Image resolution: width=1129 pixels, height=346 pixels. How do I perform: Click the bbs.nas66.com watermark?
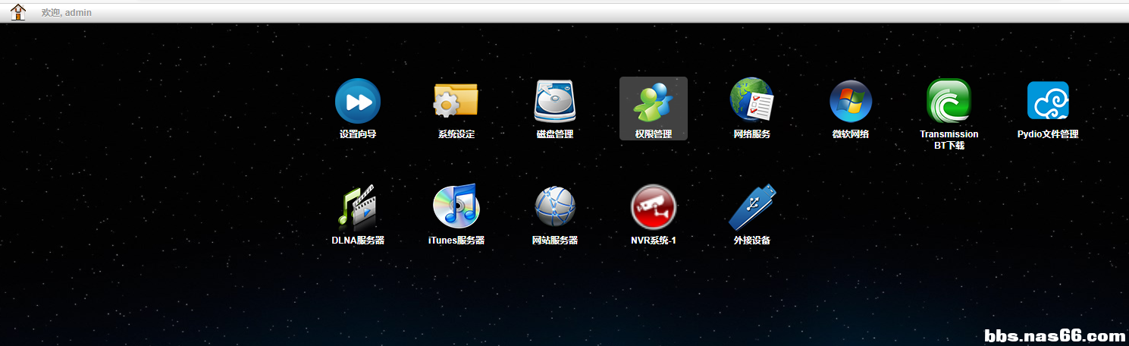click(x=1055, y=335)
